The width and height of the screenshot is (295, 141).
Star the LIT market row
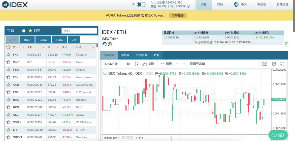(8, 130)
